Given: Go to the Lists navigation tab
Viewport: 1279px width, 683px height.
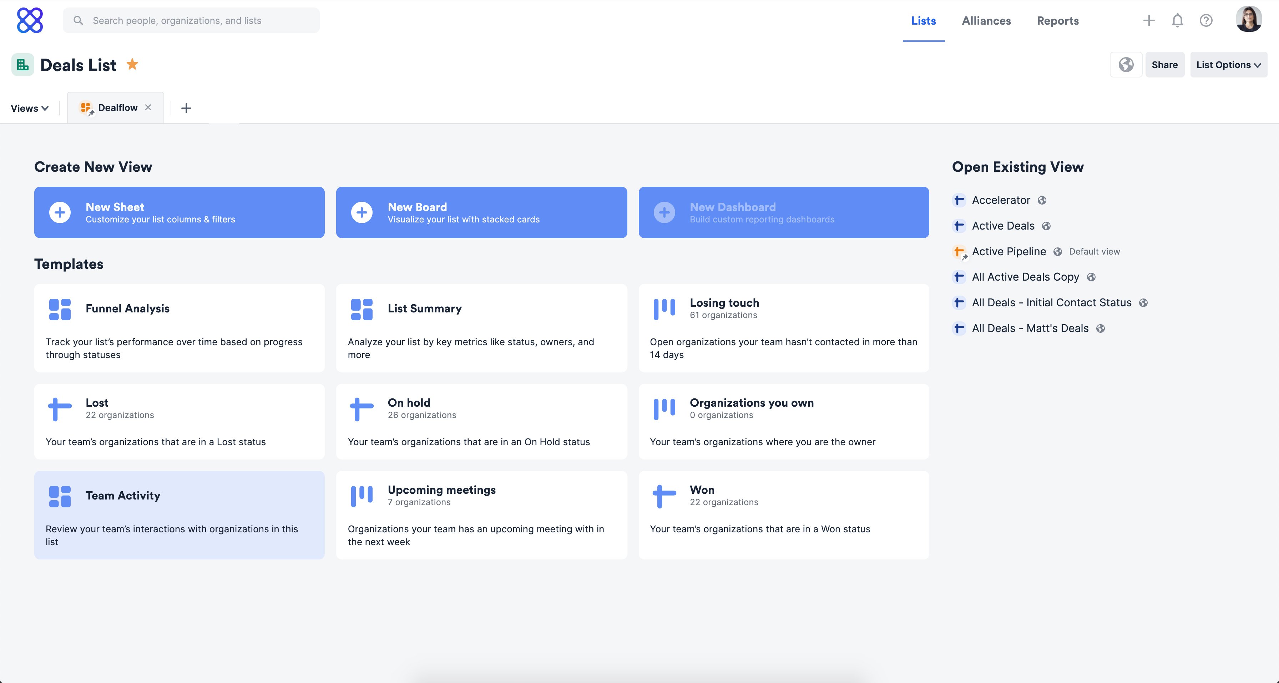Looking at the screenshot, I should point(924,21).
